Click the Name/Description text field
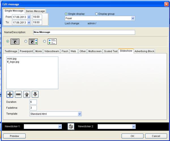The image size is (170, 141). click(84, 32)
